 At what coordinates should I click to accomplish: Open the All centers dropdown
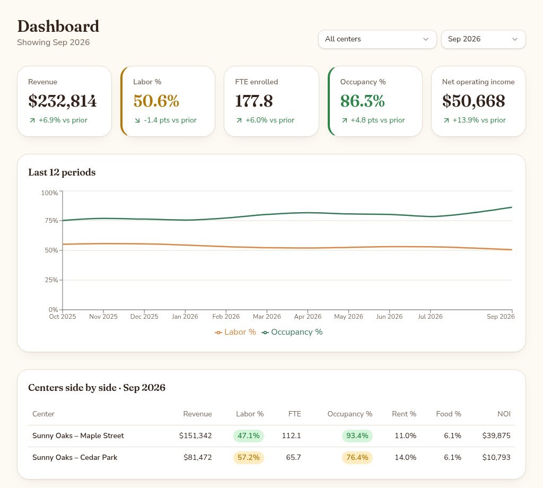377,39
